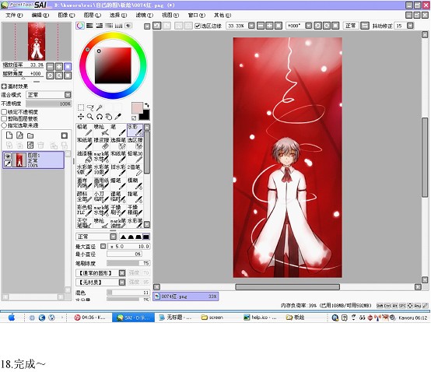The image size is (431, 372).
Task: Click the 0074红.png document tab
Action: pyautogui.click(x=186, y=297)
